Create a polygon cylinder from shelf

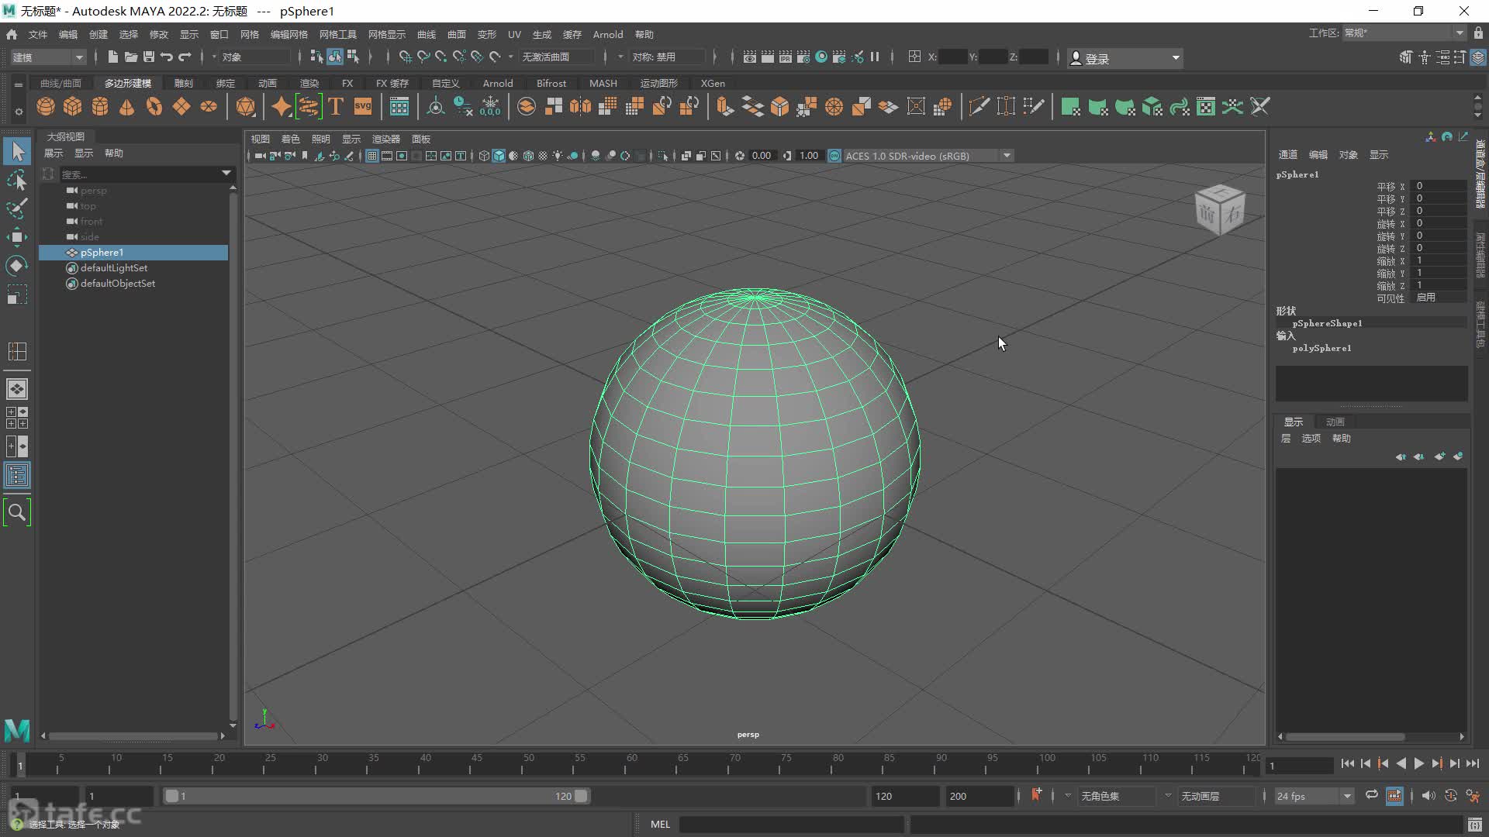point(100,107)
